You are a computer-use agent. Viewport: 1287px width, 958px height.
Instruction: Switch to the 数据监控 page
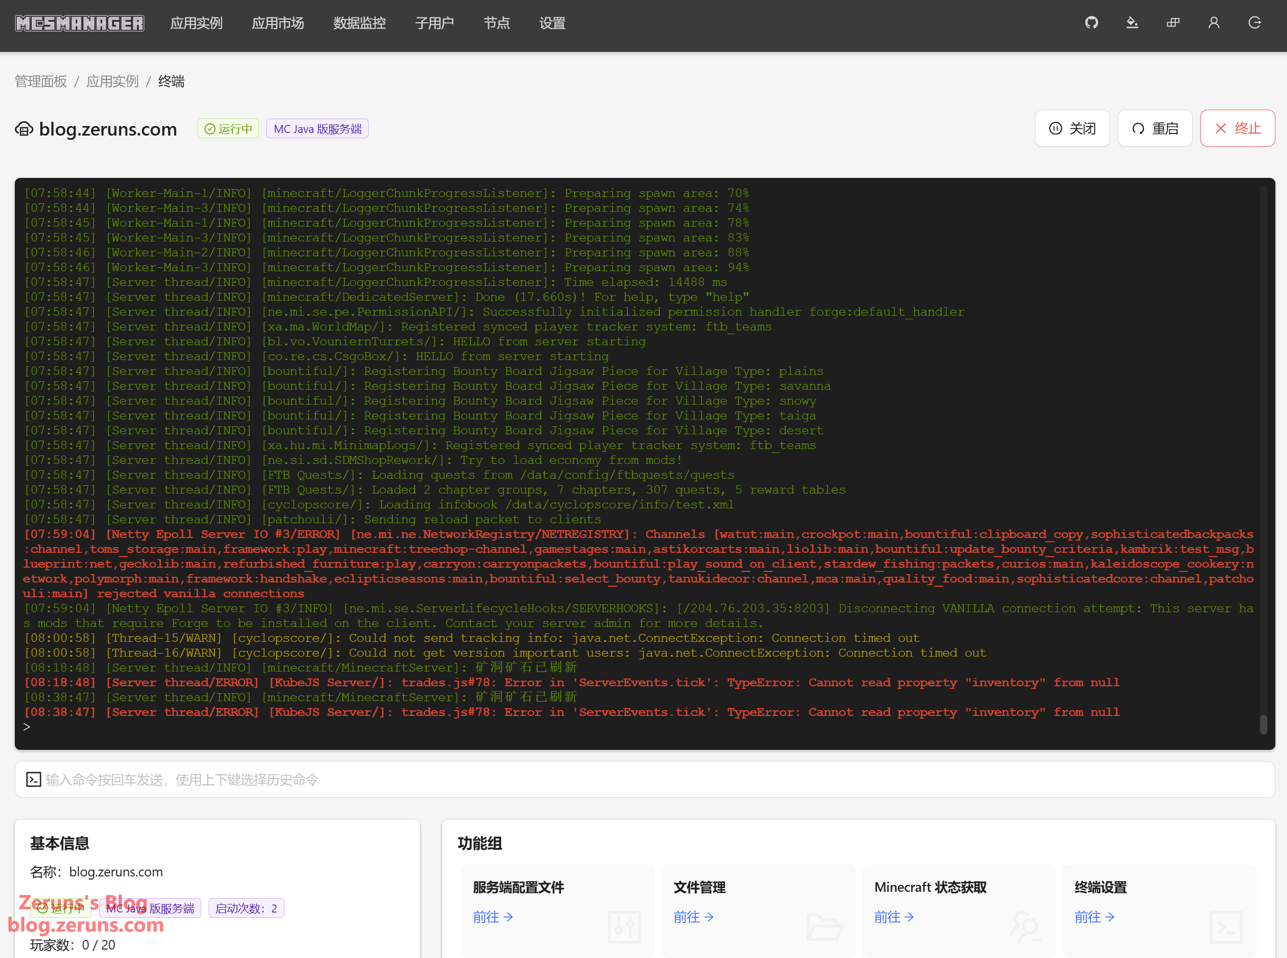pyautogui.click(x=359, y=23)
